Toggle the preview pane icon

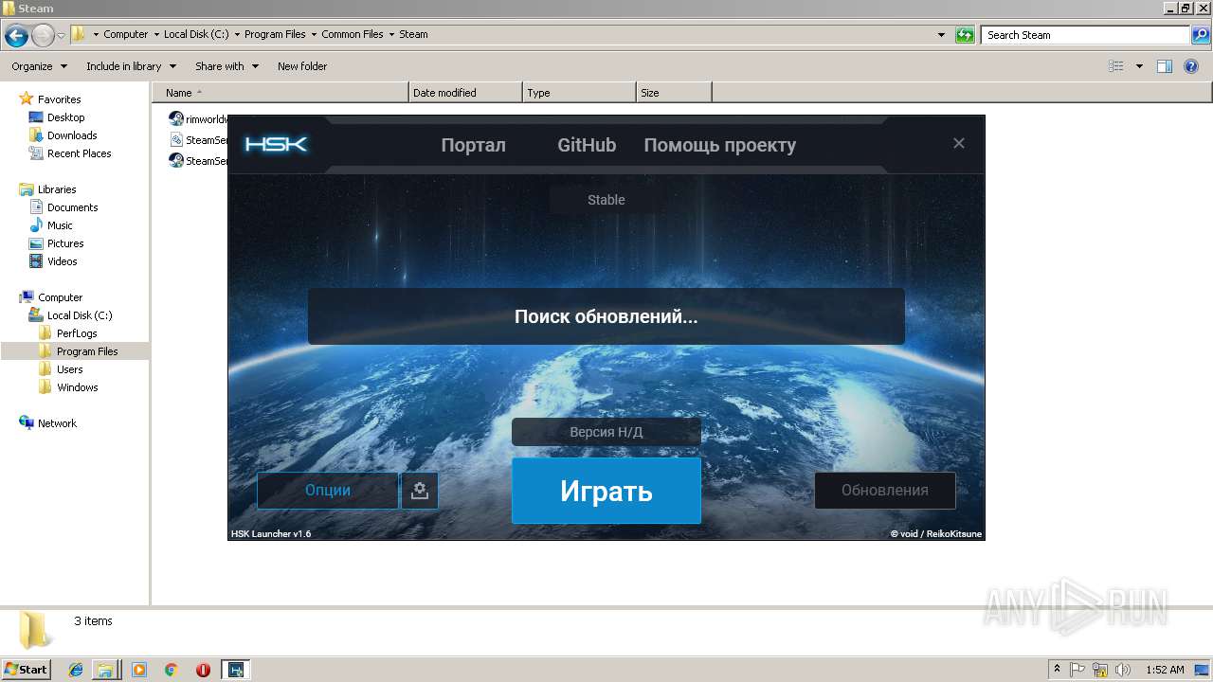(x=1165, y=66)
